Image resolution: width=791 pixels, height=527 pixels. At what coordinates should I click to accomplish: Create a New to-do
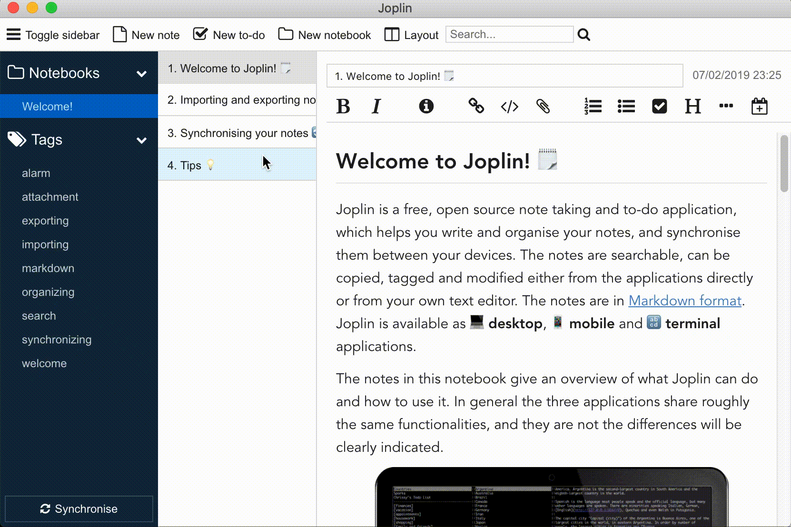229,35
